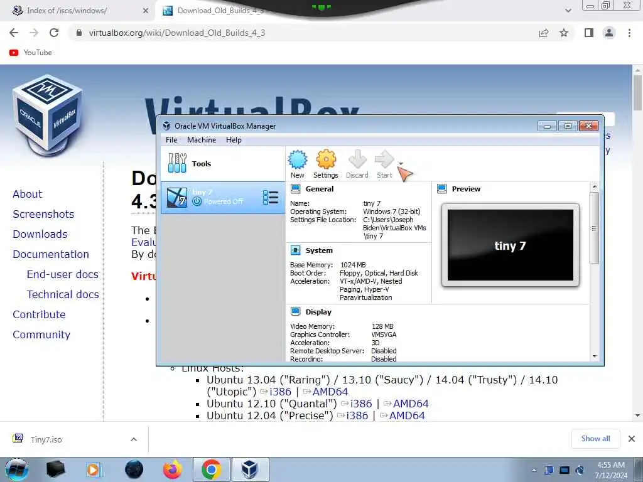Viewport: 643px width, 482px height.
Task: Click Show all downloads button
Action: (595, 439)
